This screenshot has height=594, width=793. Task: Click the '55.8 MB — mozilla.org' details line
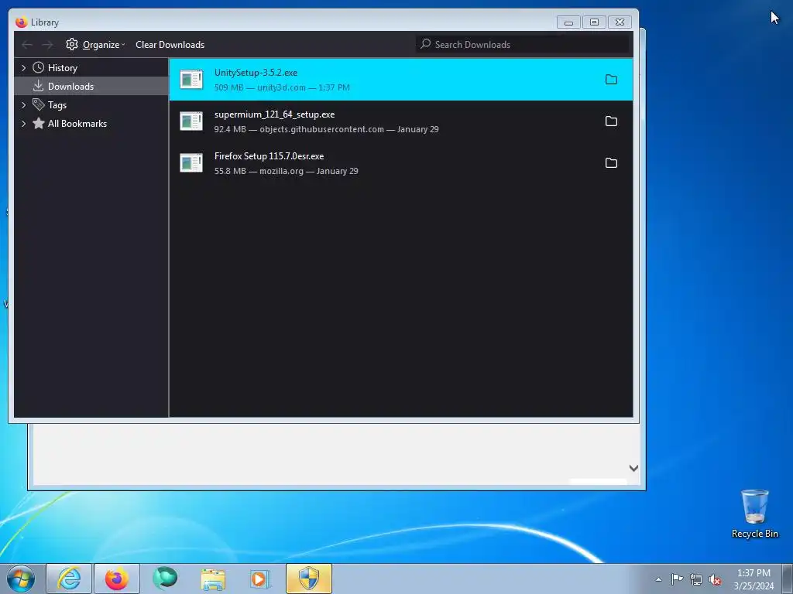[x=287, y=171]
